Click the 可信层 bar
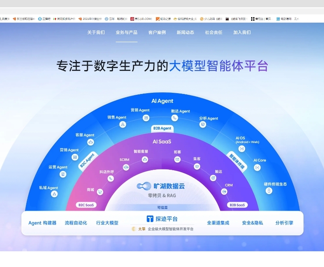 coord(162,207)
